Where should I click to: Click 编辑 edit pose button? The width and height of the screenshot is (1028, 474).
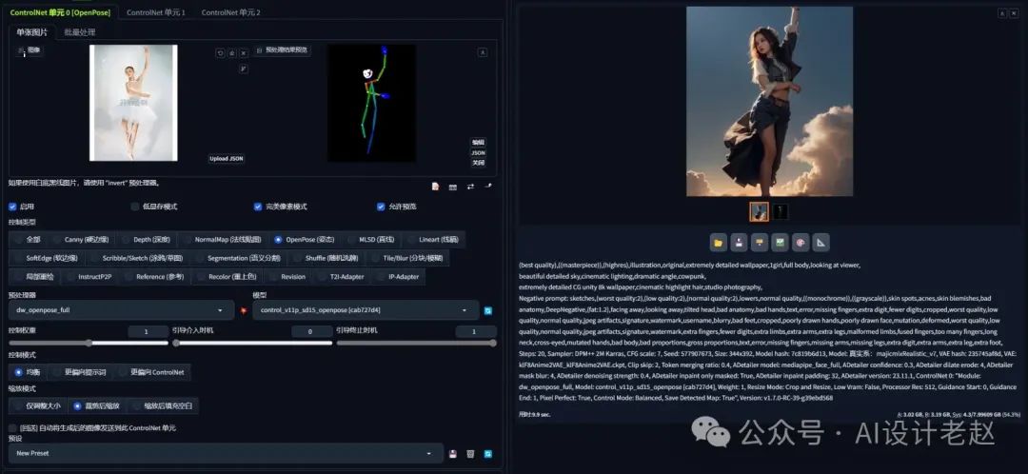pyautogui.click(x=479, y=142)
